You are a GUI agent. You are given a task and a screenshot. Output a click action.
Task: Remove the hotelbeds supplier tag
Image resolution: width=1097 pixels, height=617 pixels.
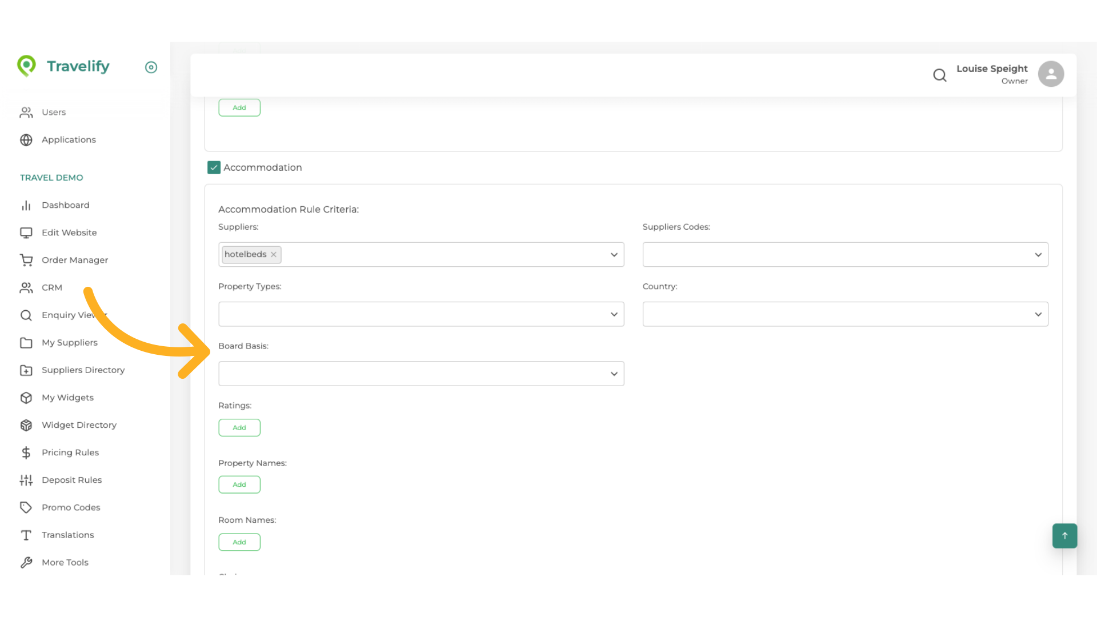(x=274, y=254)
